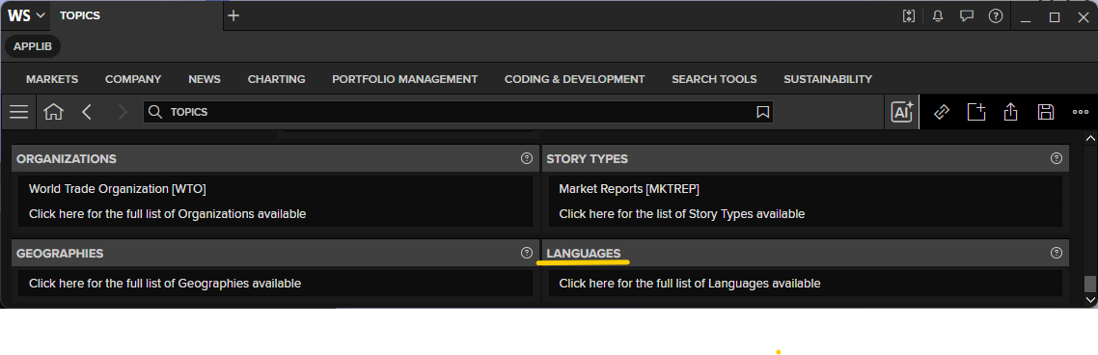Click the bookmark icon in search field

coord(762,111)
